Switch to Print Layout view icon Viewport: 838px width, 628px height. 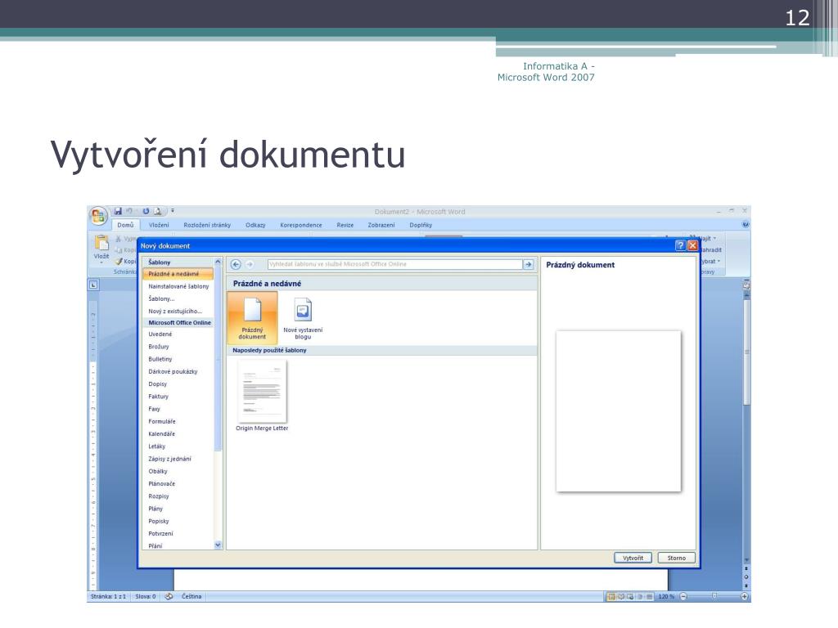pyautogui.click(x=611, y=597)
